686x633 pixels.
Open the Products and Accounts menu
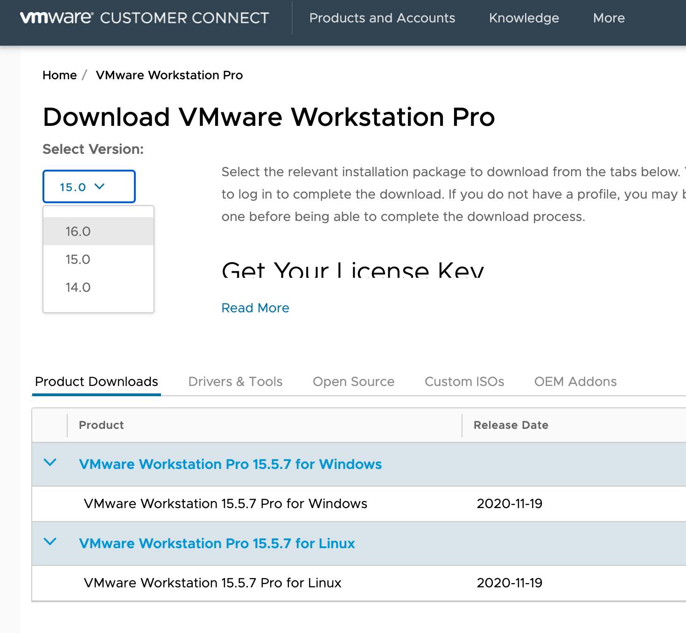pos(382,18)
